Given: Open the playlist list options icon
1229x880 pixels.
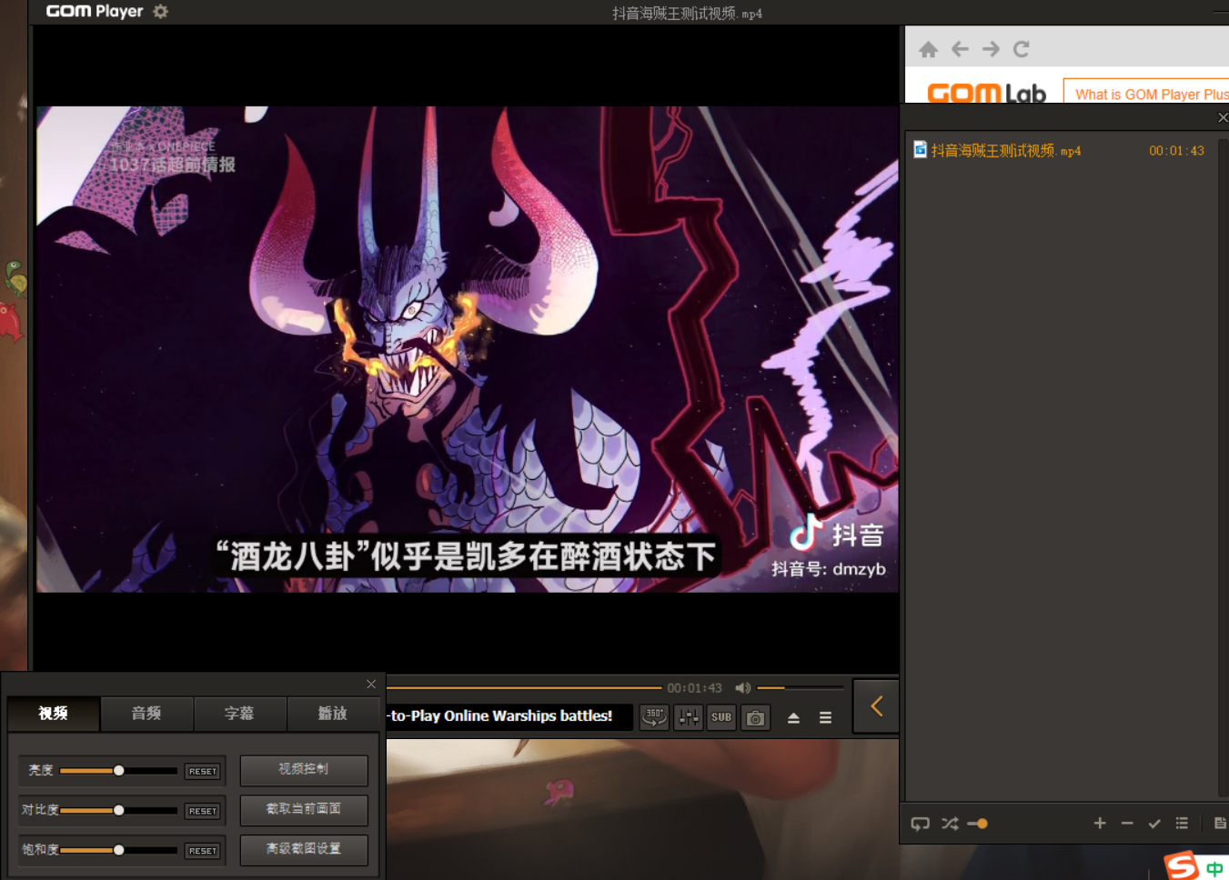Looking at the screenshot, I should pos(1182,823).
